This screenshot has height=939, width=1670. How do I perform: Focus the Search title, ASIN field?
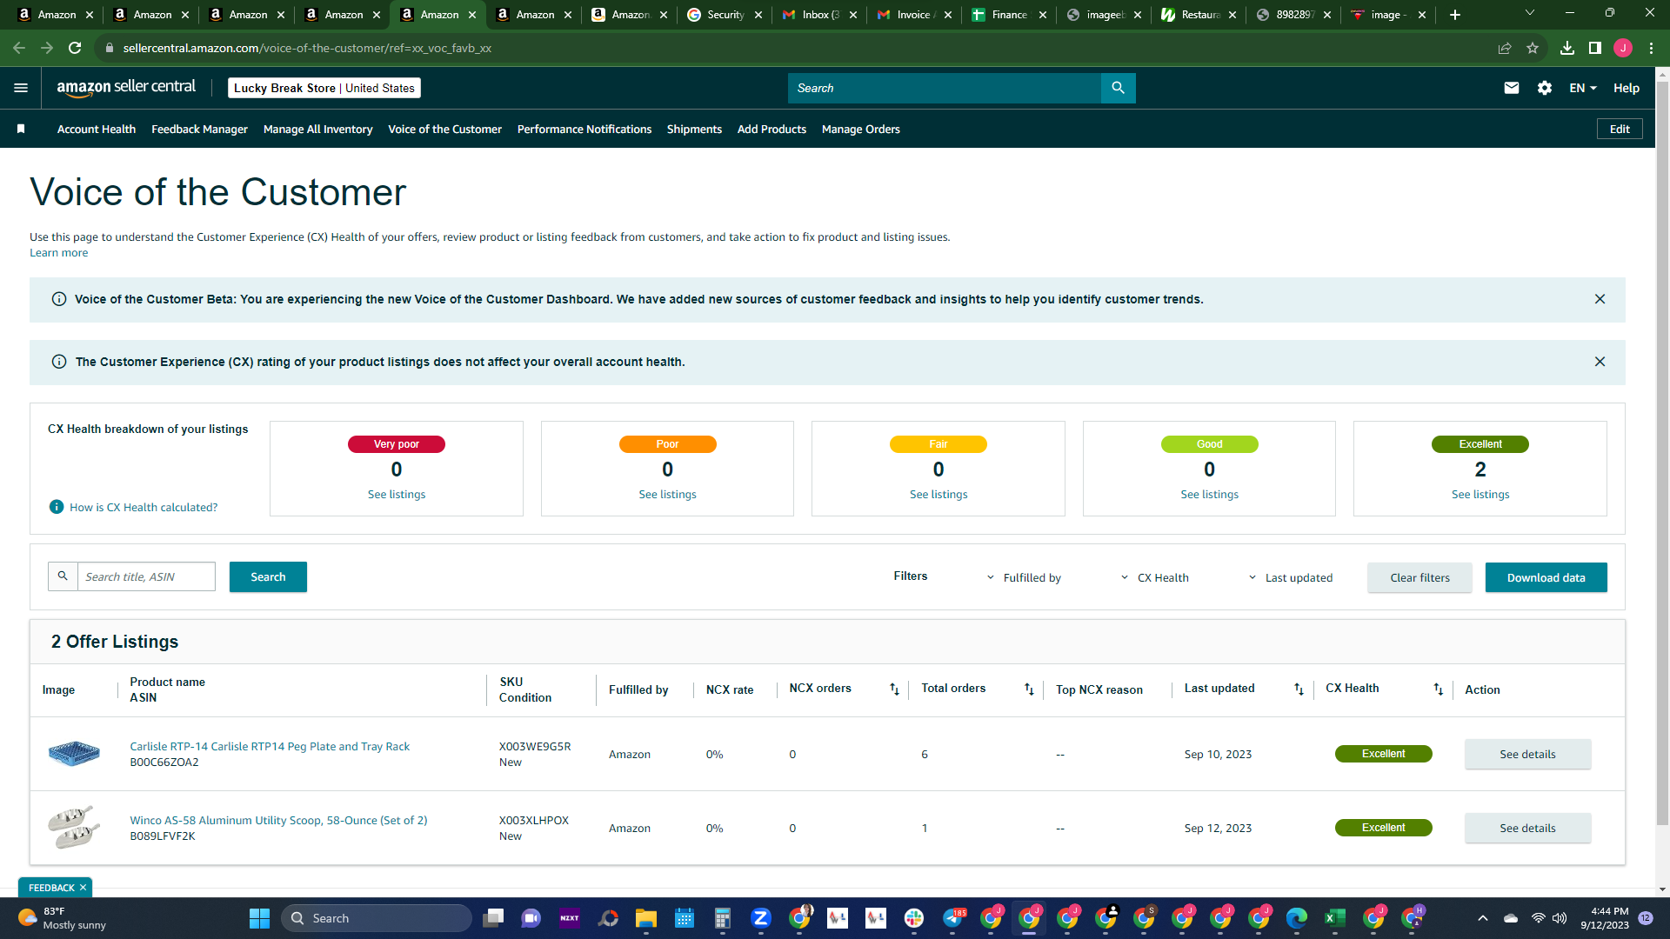[146, 576]
